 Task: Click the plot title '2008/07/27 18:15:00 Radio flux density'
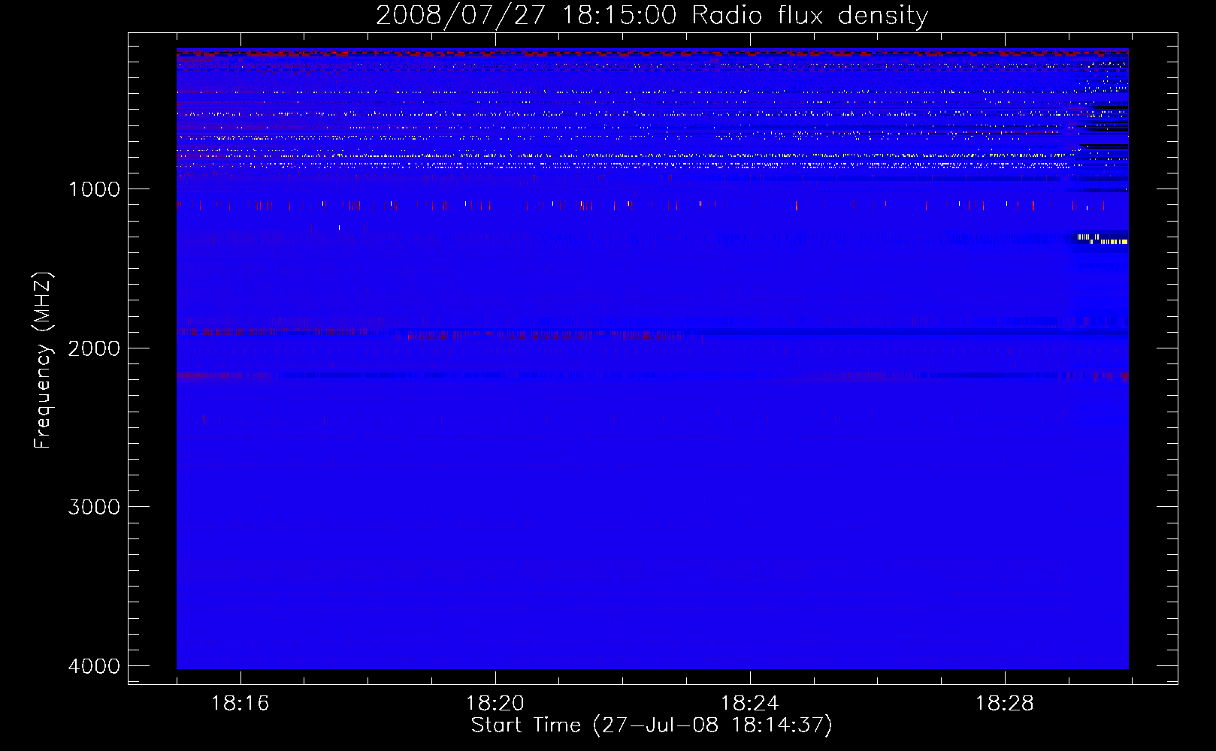pos(652,16)
